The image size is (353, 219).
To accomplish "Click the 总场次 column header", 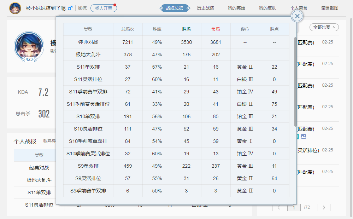I will click(x=128, y=29).
